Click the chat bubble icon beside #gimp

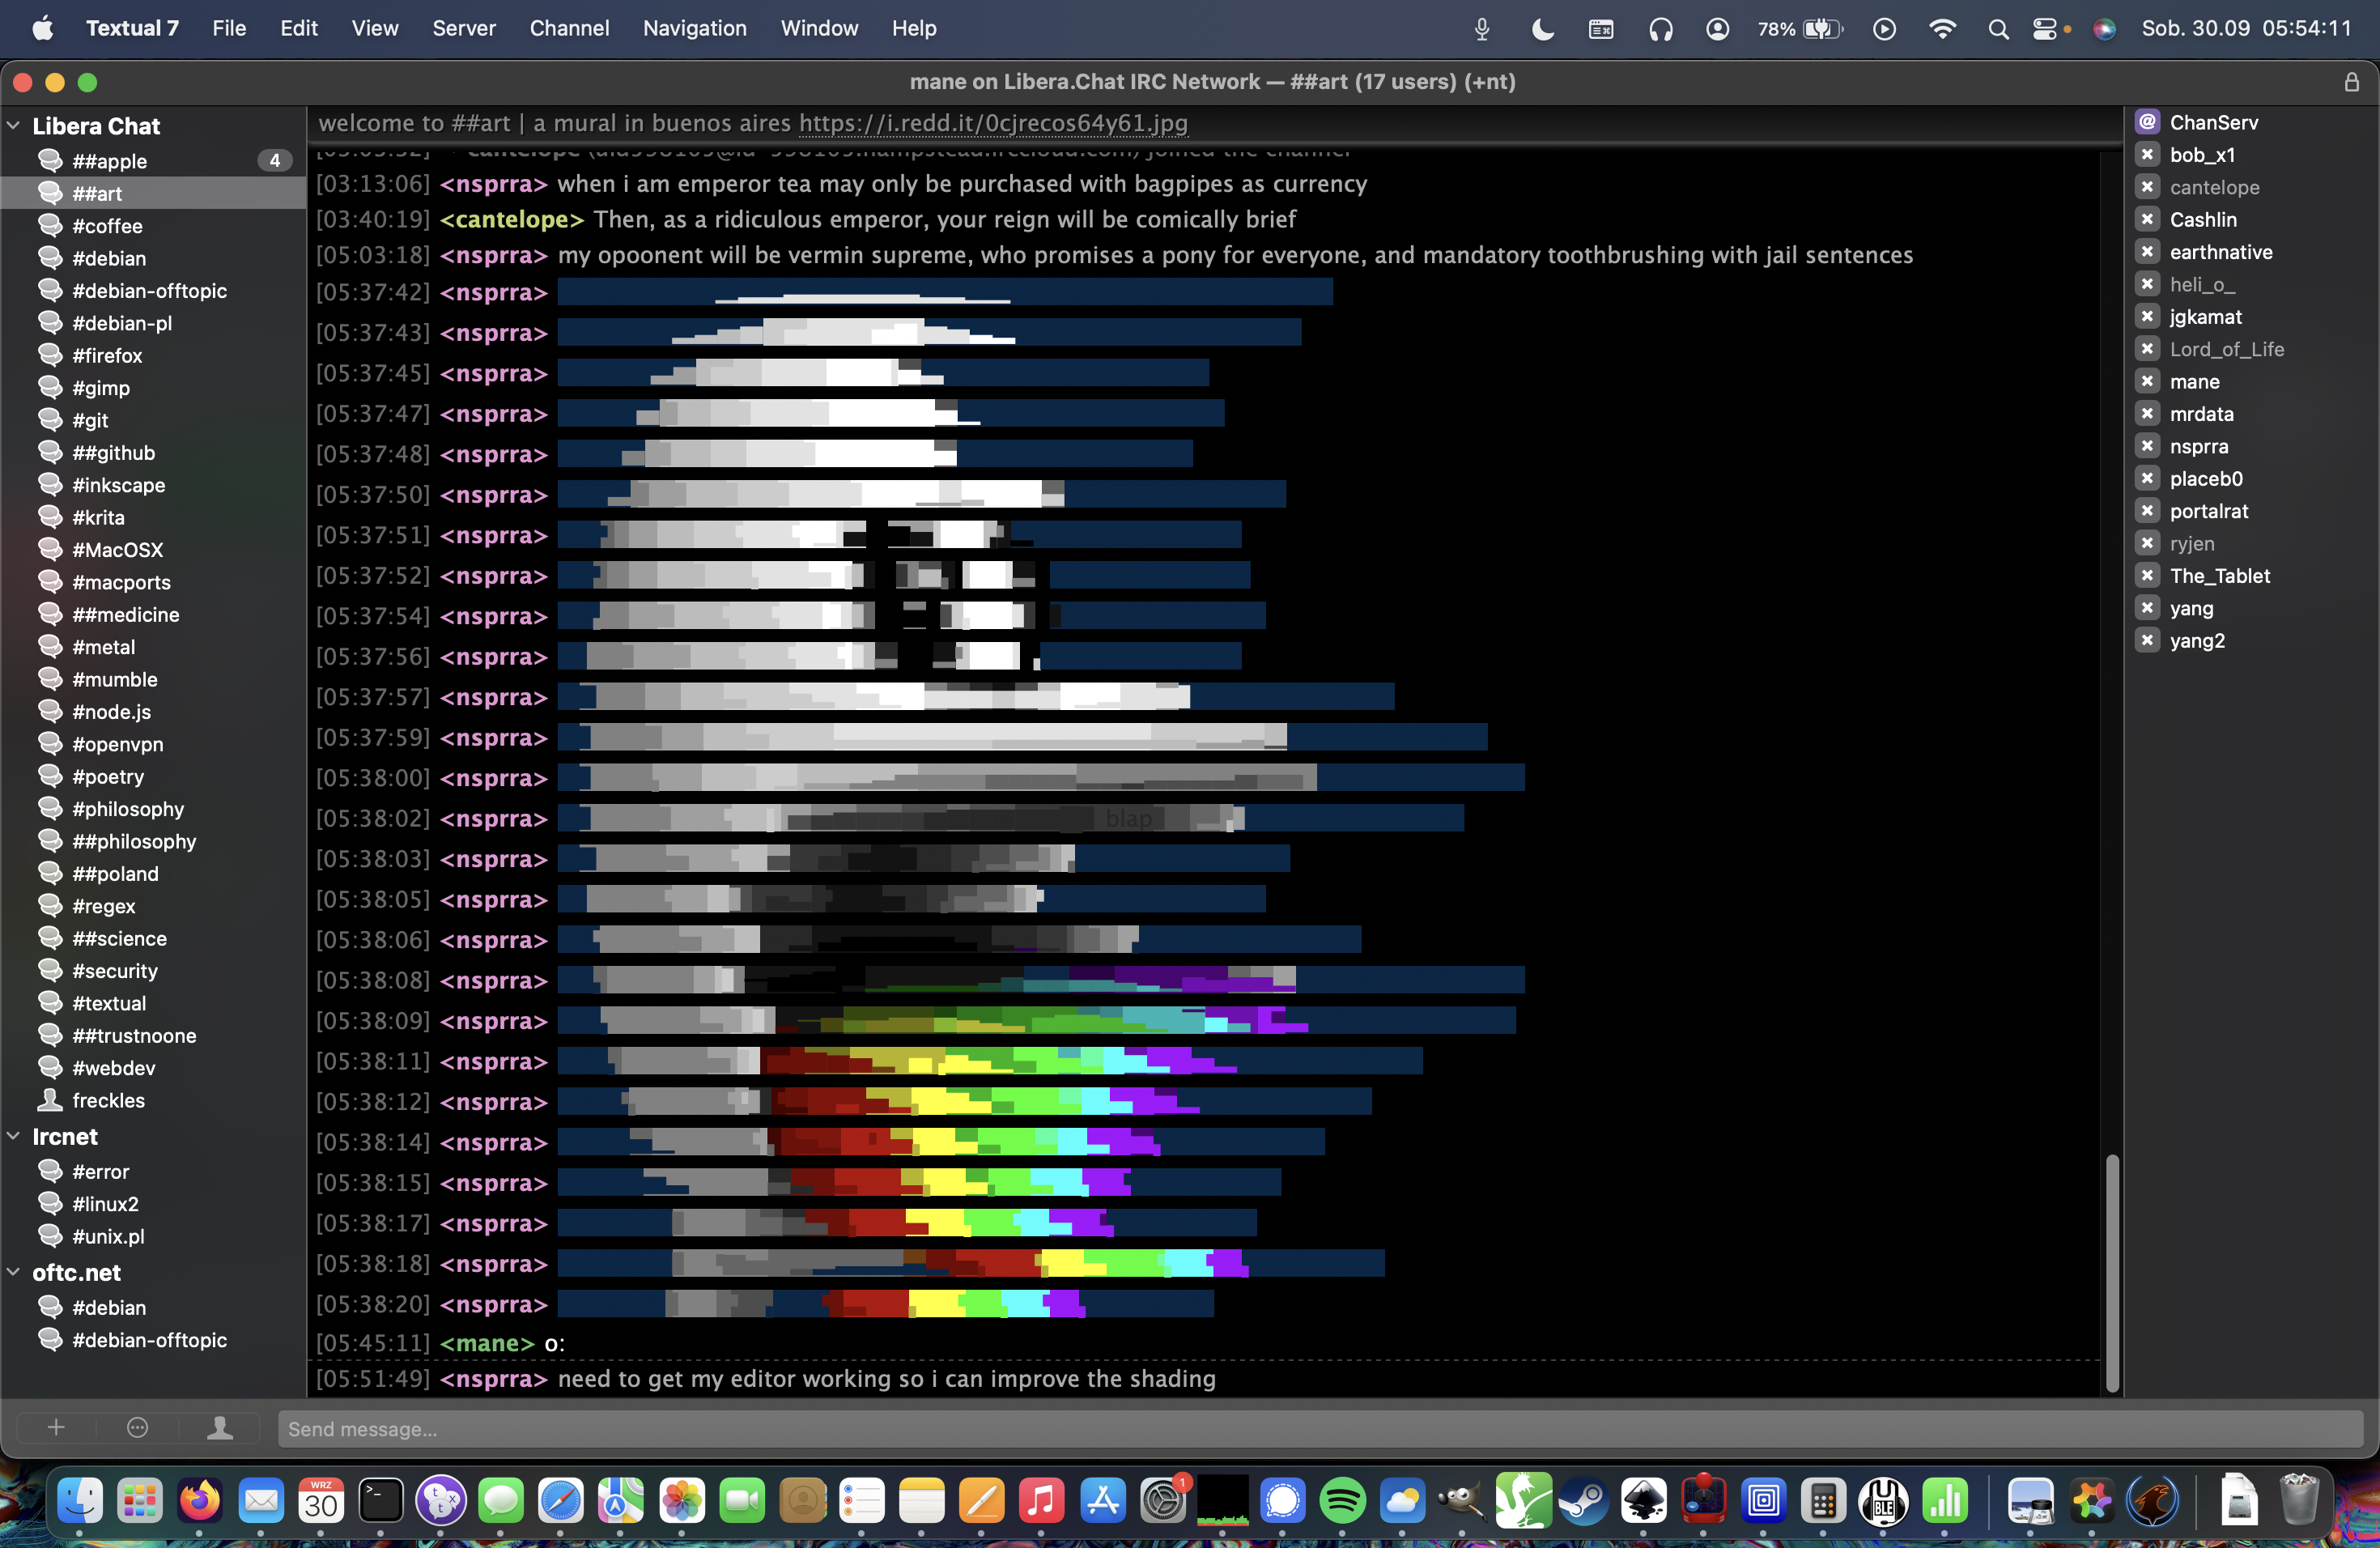coord(50,387)
